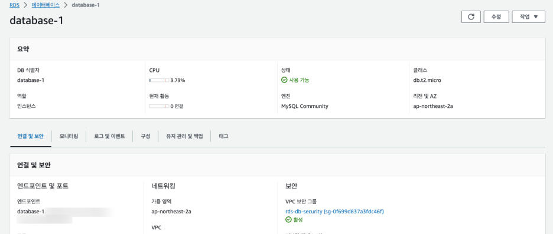Screen dimensions: 553x234
Task: Click the VPC 보안 그룹 label
Action: click(x=301, y=202)
